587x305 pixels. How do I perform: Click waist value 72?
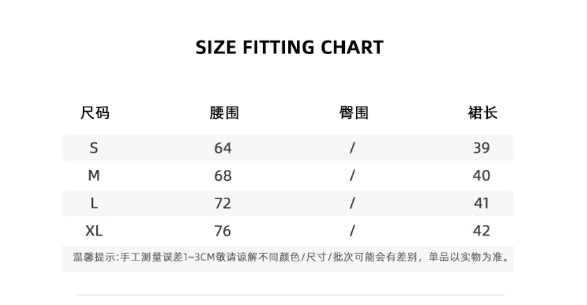(x=223, y=203)
